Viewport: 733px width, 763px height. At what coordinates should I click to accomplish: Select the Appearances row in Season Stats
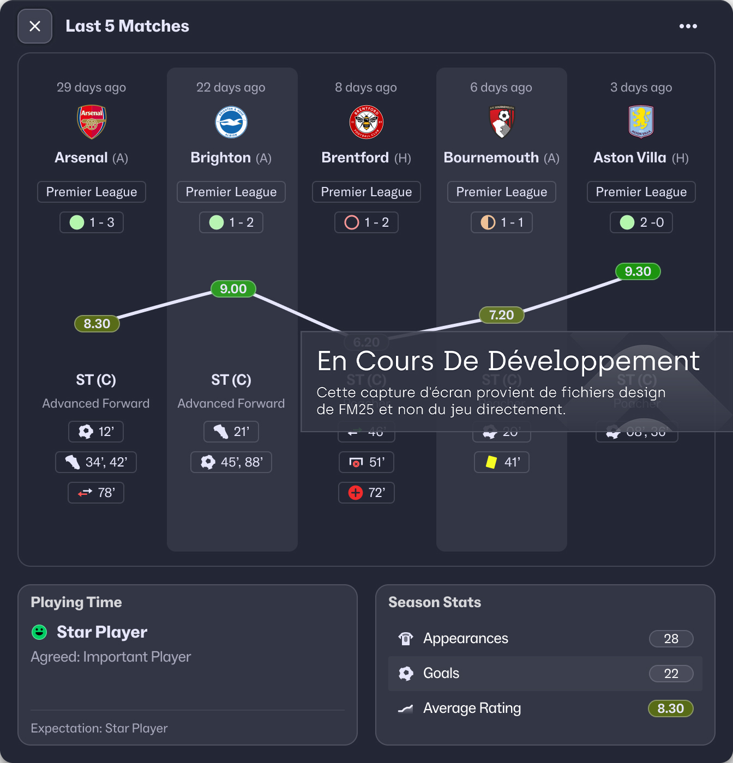point(545,639)
